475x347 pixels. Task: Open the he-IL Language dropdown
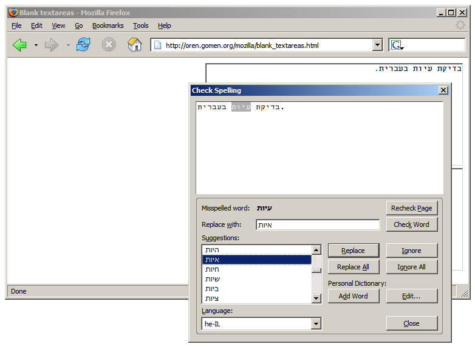click(x=316, y=324)
